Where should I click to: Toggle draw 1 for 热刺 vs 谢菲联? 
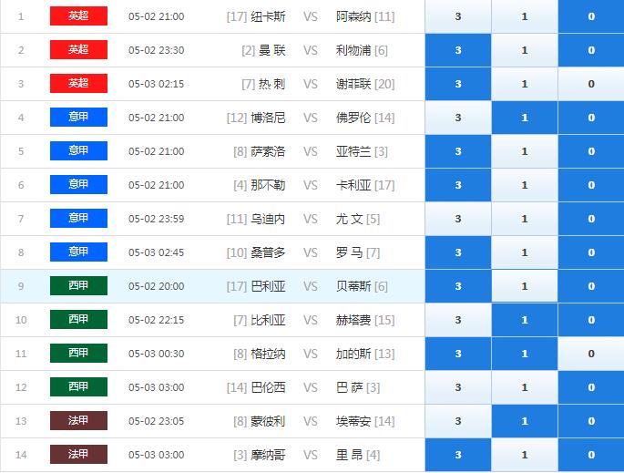pos(525,84)
